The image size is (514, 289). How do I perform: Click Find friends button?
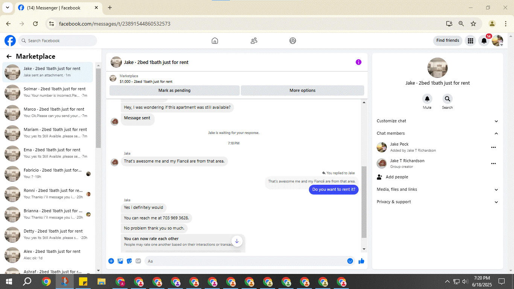tap(448, 41)
